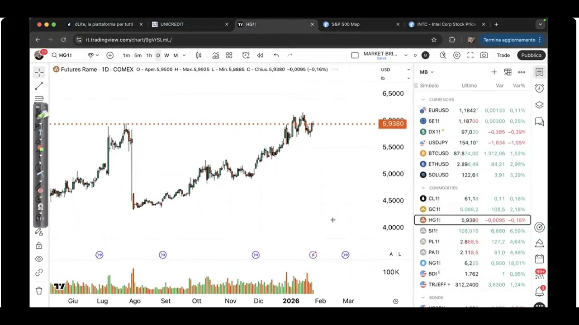Image resolution: width=579 pixels, height=325 pixels.
Task: Open the alerts clock panel icon
Action: click(539, 88)
